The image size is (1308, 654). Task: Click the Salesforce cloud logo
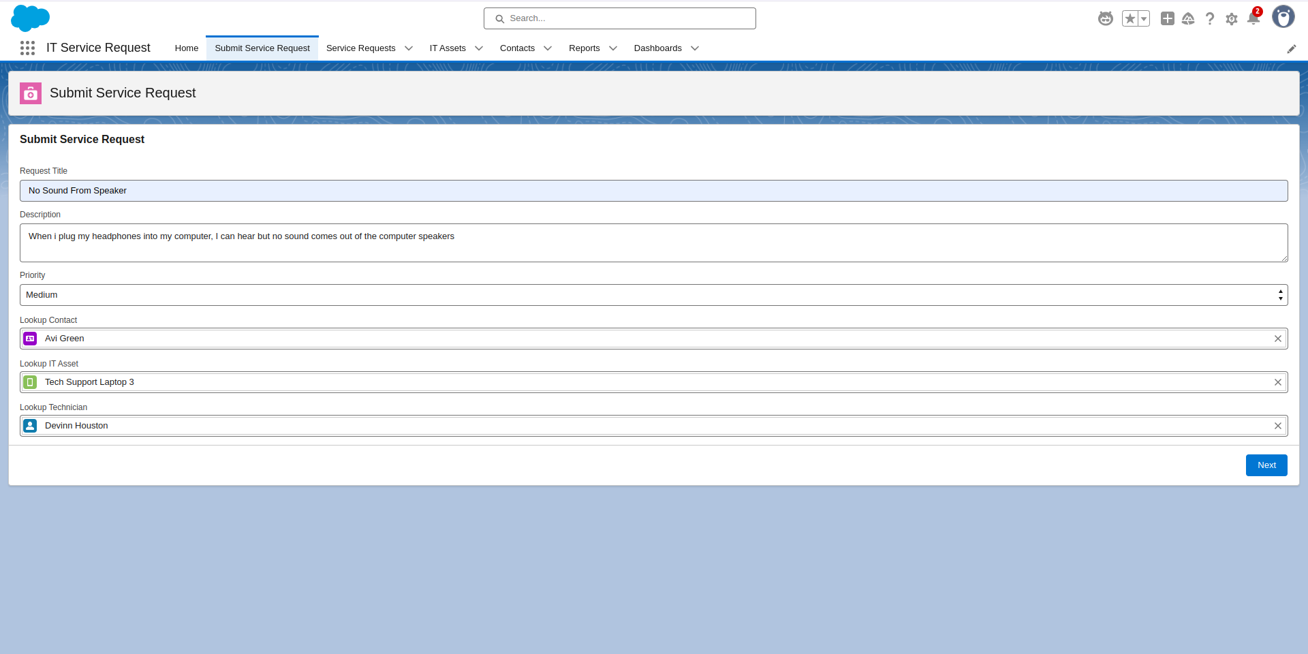pyautogui.click(x=31, y=18)
